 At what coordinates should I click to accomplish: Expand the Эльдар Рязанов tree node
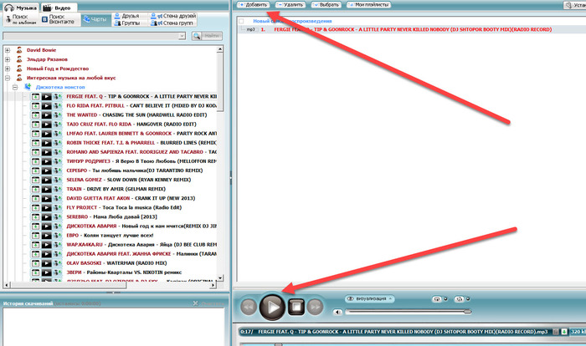click(7, 59)
